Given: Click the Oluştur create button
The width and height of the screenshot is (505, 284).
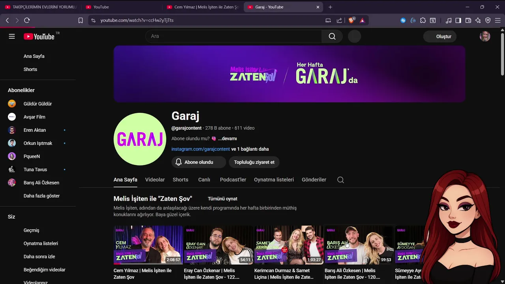Looking at the screenshot, I should (x=440, y=36).
